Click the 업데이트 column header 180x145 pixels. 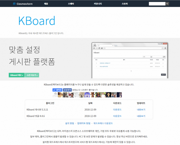click(141, 103)
